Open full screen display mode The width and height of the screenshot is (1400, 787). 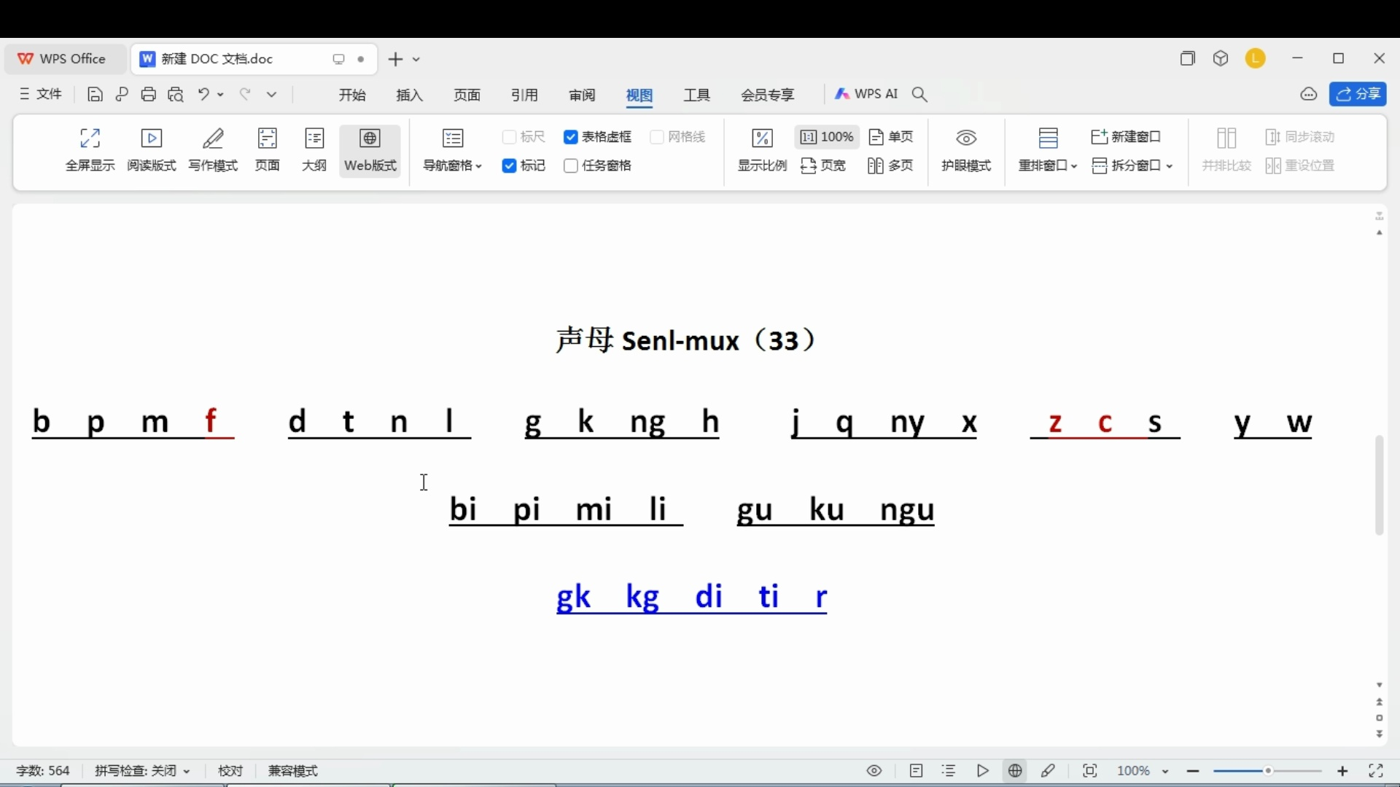[90, 150]
